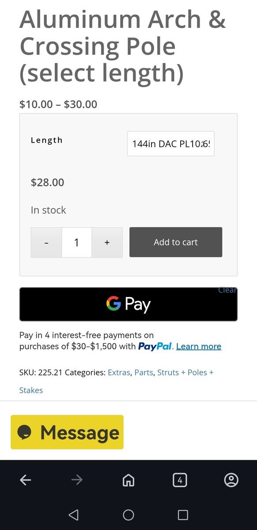Open Struts + Poles + Stakes category
This screenshot has height=530, width=257.
117,381
